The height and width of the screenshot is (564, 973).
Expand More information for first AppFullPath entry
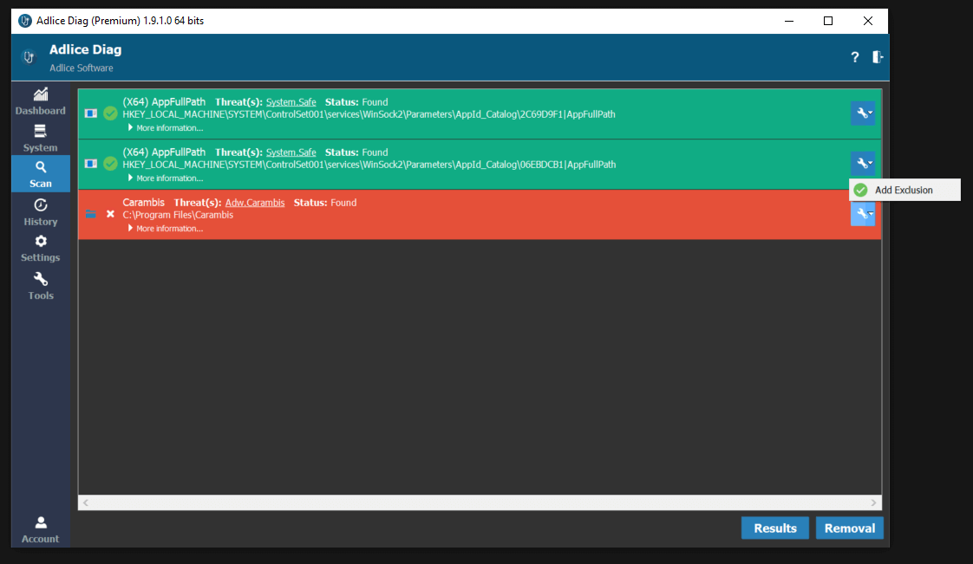click(x=169, y=128)
